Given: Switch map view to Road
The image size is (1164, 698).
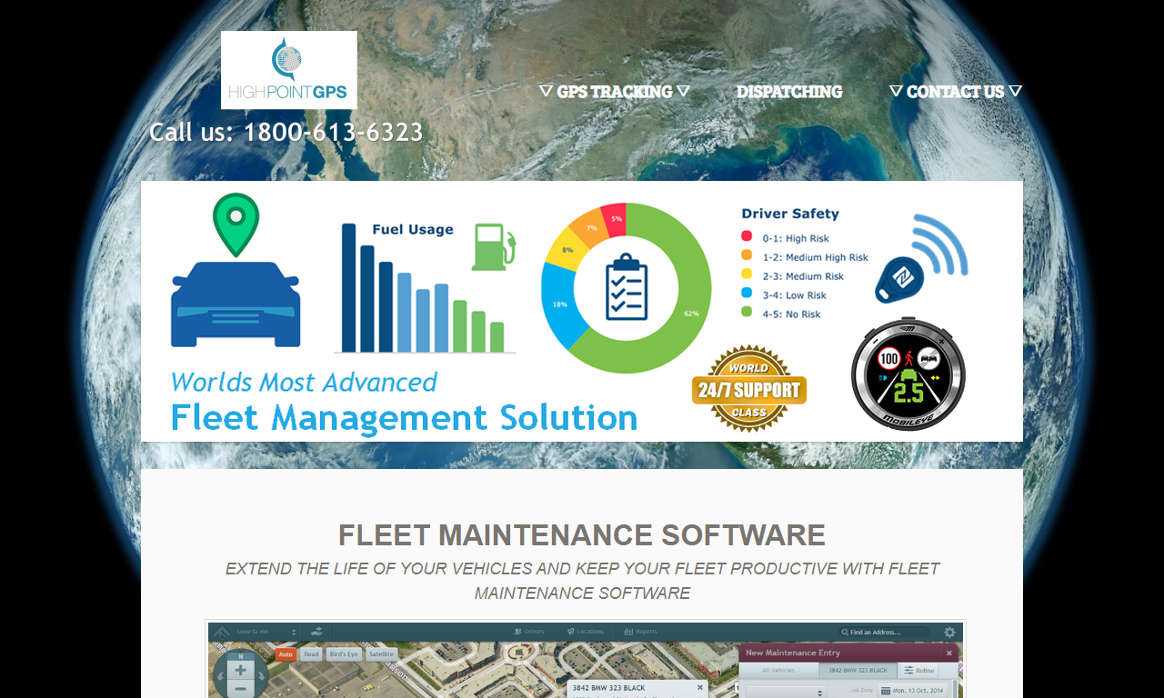Looking at the screenshot, I should [311, 653].
